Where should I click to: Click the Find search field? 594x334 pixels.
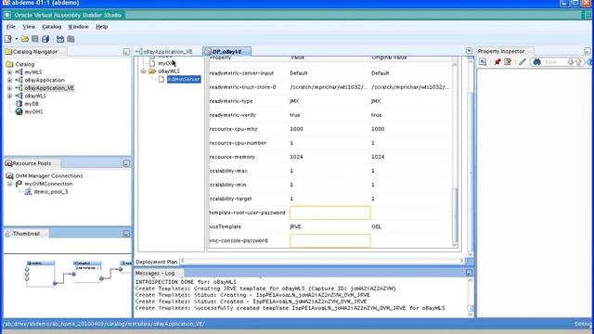coord(554,62)
